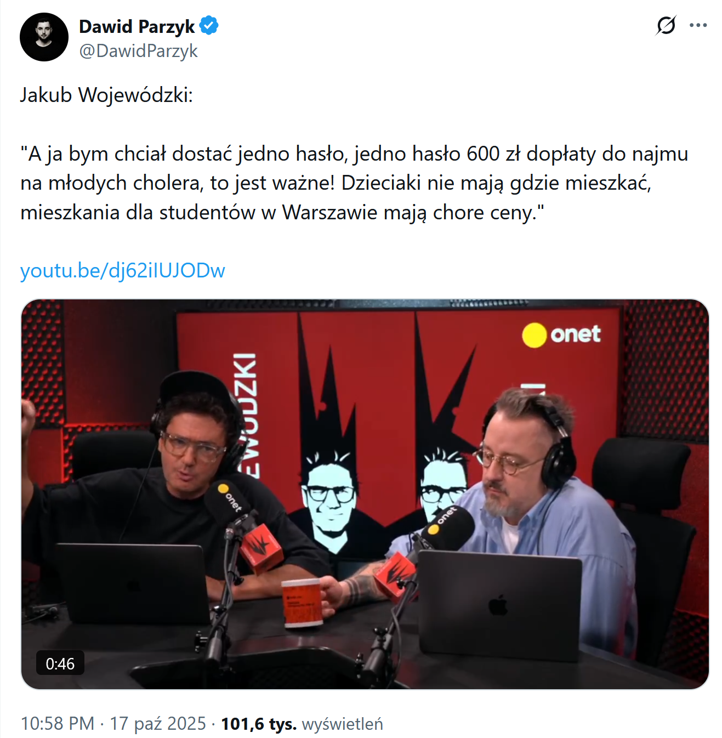Click the Dawid Parzyk display name
The height and width of the screenshot is (738, 722).
[137, 26]
